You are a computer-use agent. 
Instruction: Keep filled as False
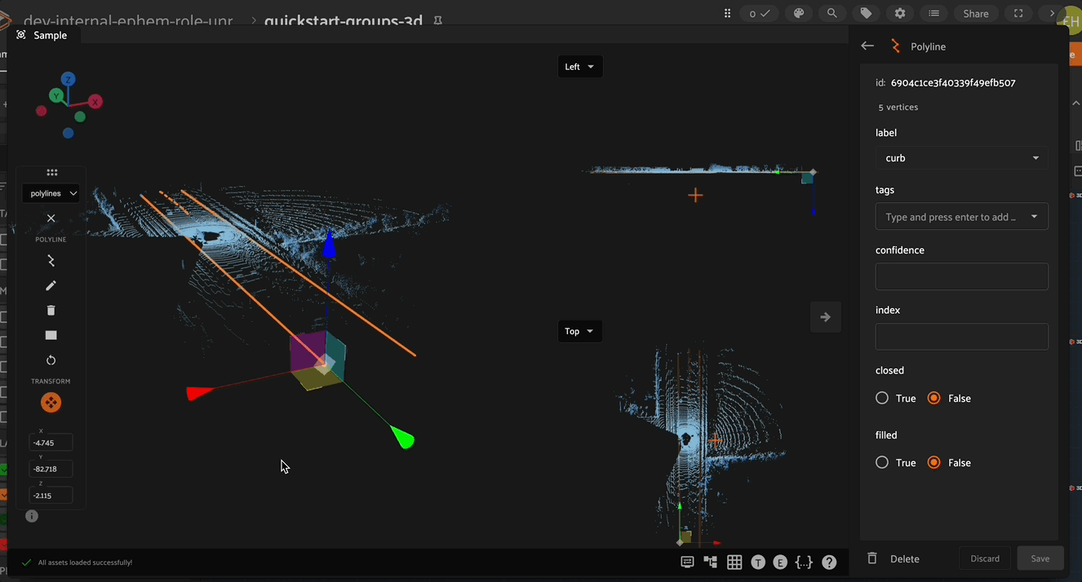[x=933, y=462]
